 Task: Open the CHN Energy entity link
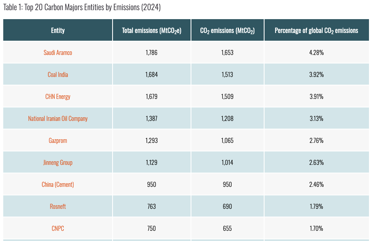[58, 96]
